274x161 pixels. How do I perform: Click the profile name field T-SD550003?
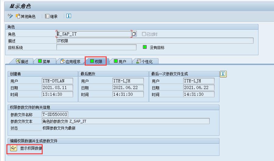[55, 114]
